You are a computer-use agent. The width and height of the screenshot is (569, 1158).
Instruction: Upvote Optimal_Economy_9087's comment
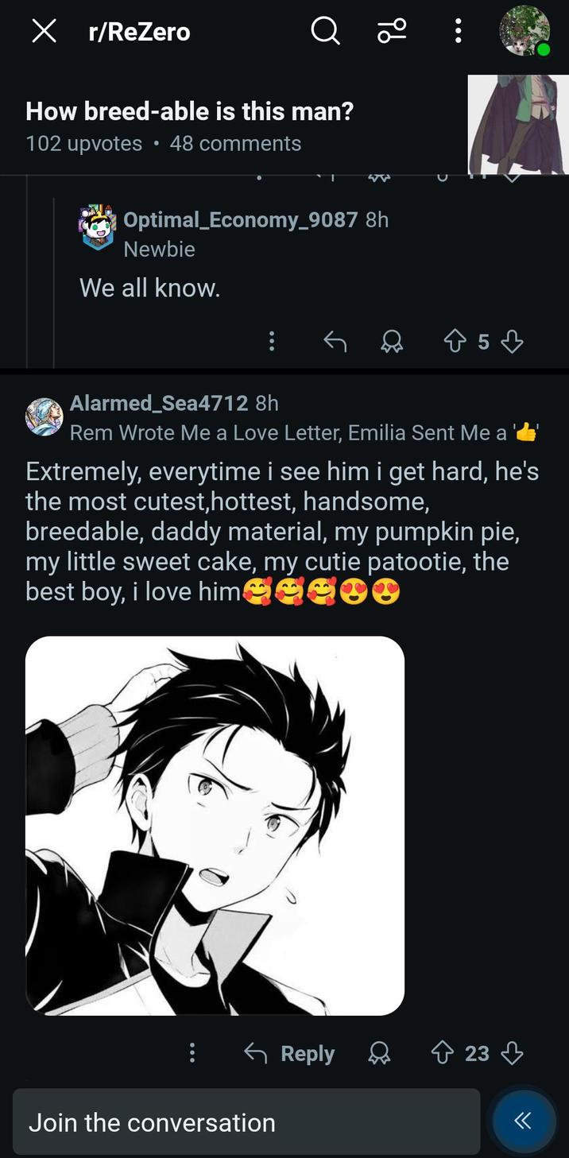pos(455,341)
